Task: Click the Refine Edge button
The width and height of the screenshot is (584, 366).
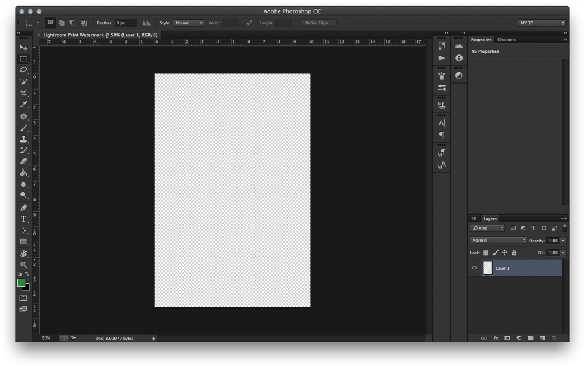Action: click(319, 23)
